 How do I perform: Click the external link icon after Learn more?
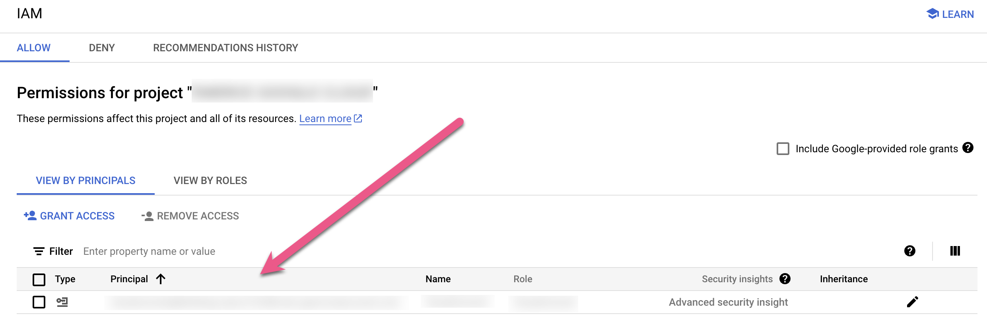tap(358, 118)
